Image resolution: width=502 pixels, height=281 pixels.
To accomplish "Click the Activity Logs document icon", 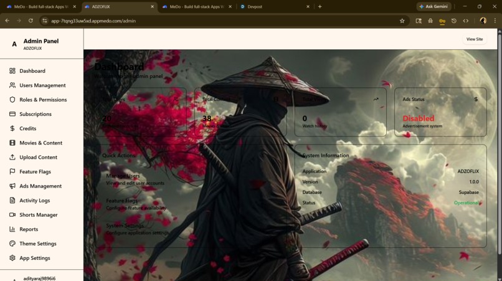I will 12,201.
